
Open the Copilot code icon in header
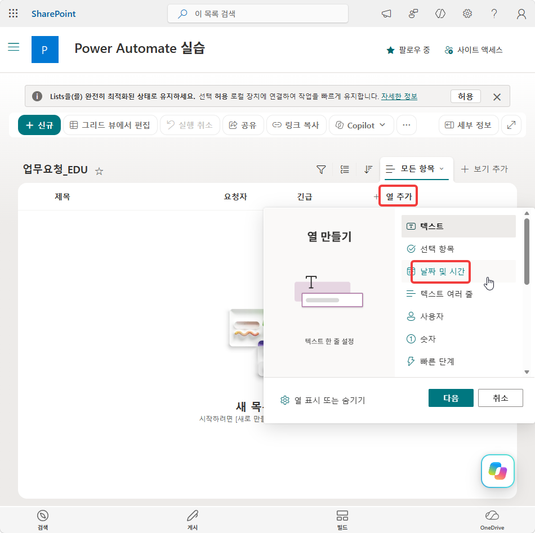tap(440, 14)
